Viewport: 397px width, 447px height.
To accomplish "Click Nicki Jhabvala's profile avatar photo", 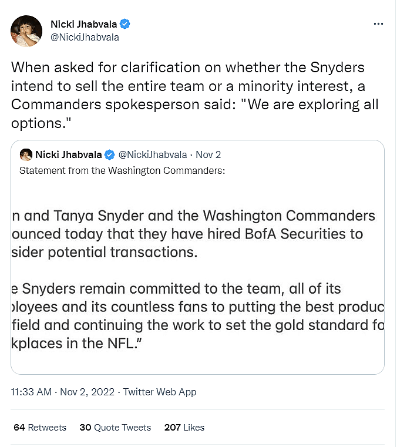I will 26,31.
